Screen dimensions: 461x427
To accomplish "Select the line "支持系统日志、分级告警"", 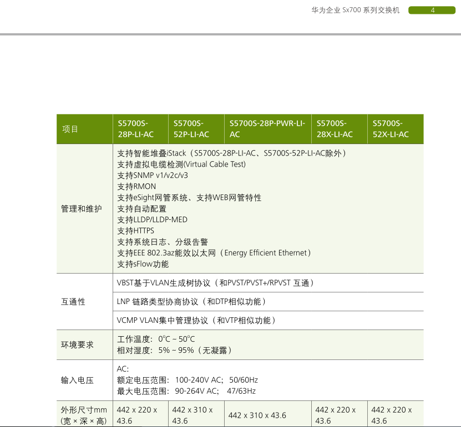I will 163,242.
